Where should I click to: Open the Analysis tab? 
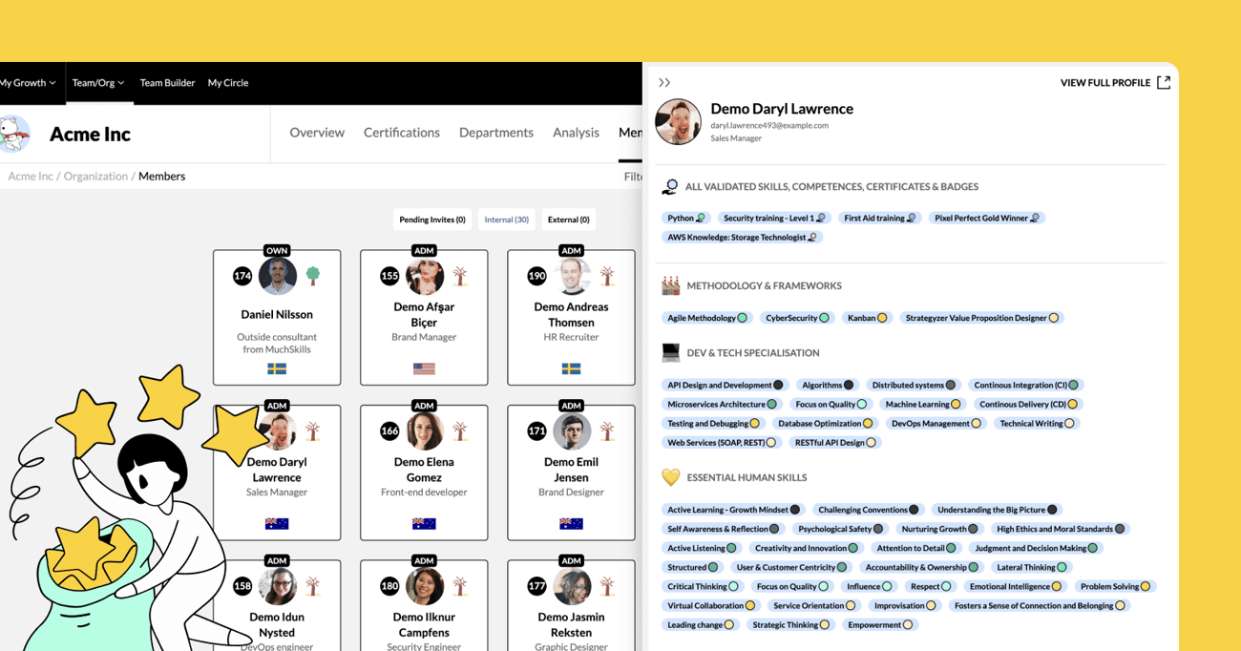click(576, 133)
